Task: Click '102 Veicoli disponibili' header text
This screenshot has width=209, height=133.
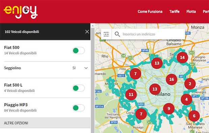Action: [x=22, y=32]
